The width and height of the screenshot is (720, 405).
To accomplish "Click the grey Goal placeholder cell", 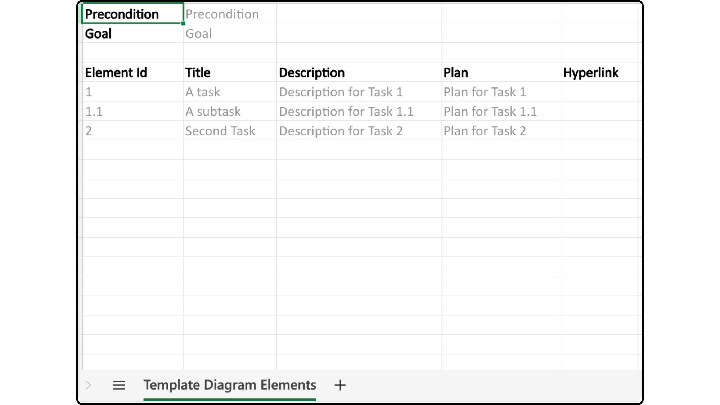I will click(x=229, y=33).
